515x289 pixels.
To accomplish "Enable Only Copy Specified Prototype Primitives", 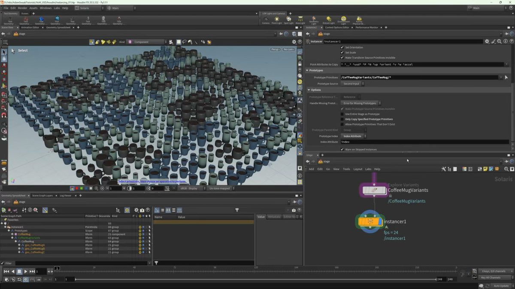I will (x=342, y=119).
